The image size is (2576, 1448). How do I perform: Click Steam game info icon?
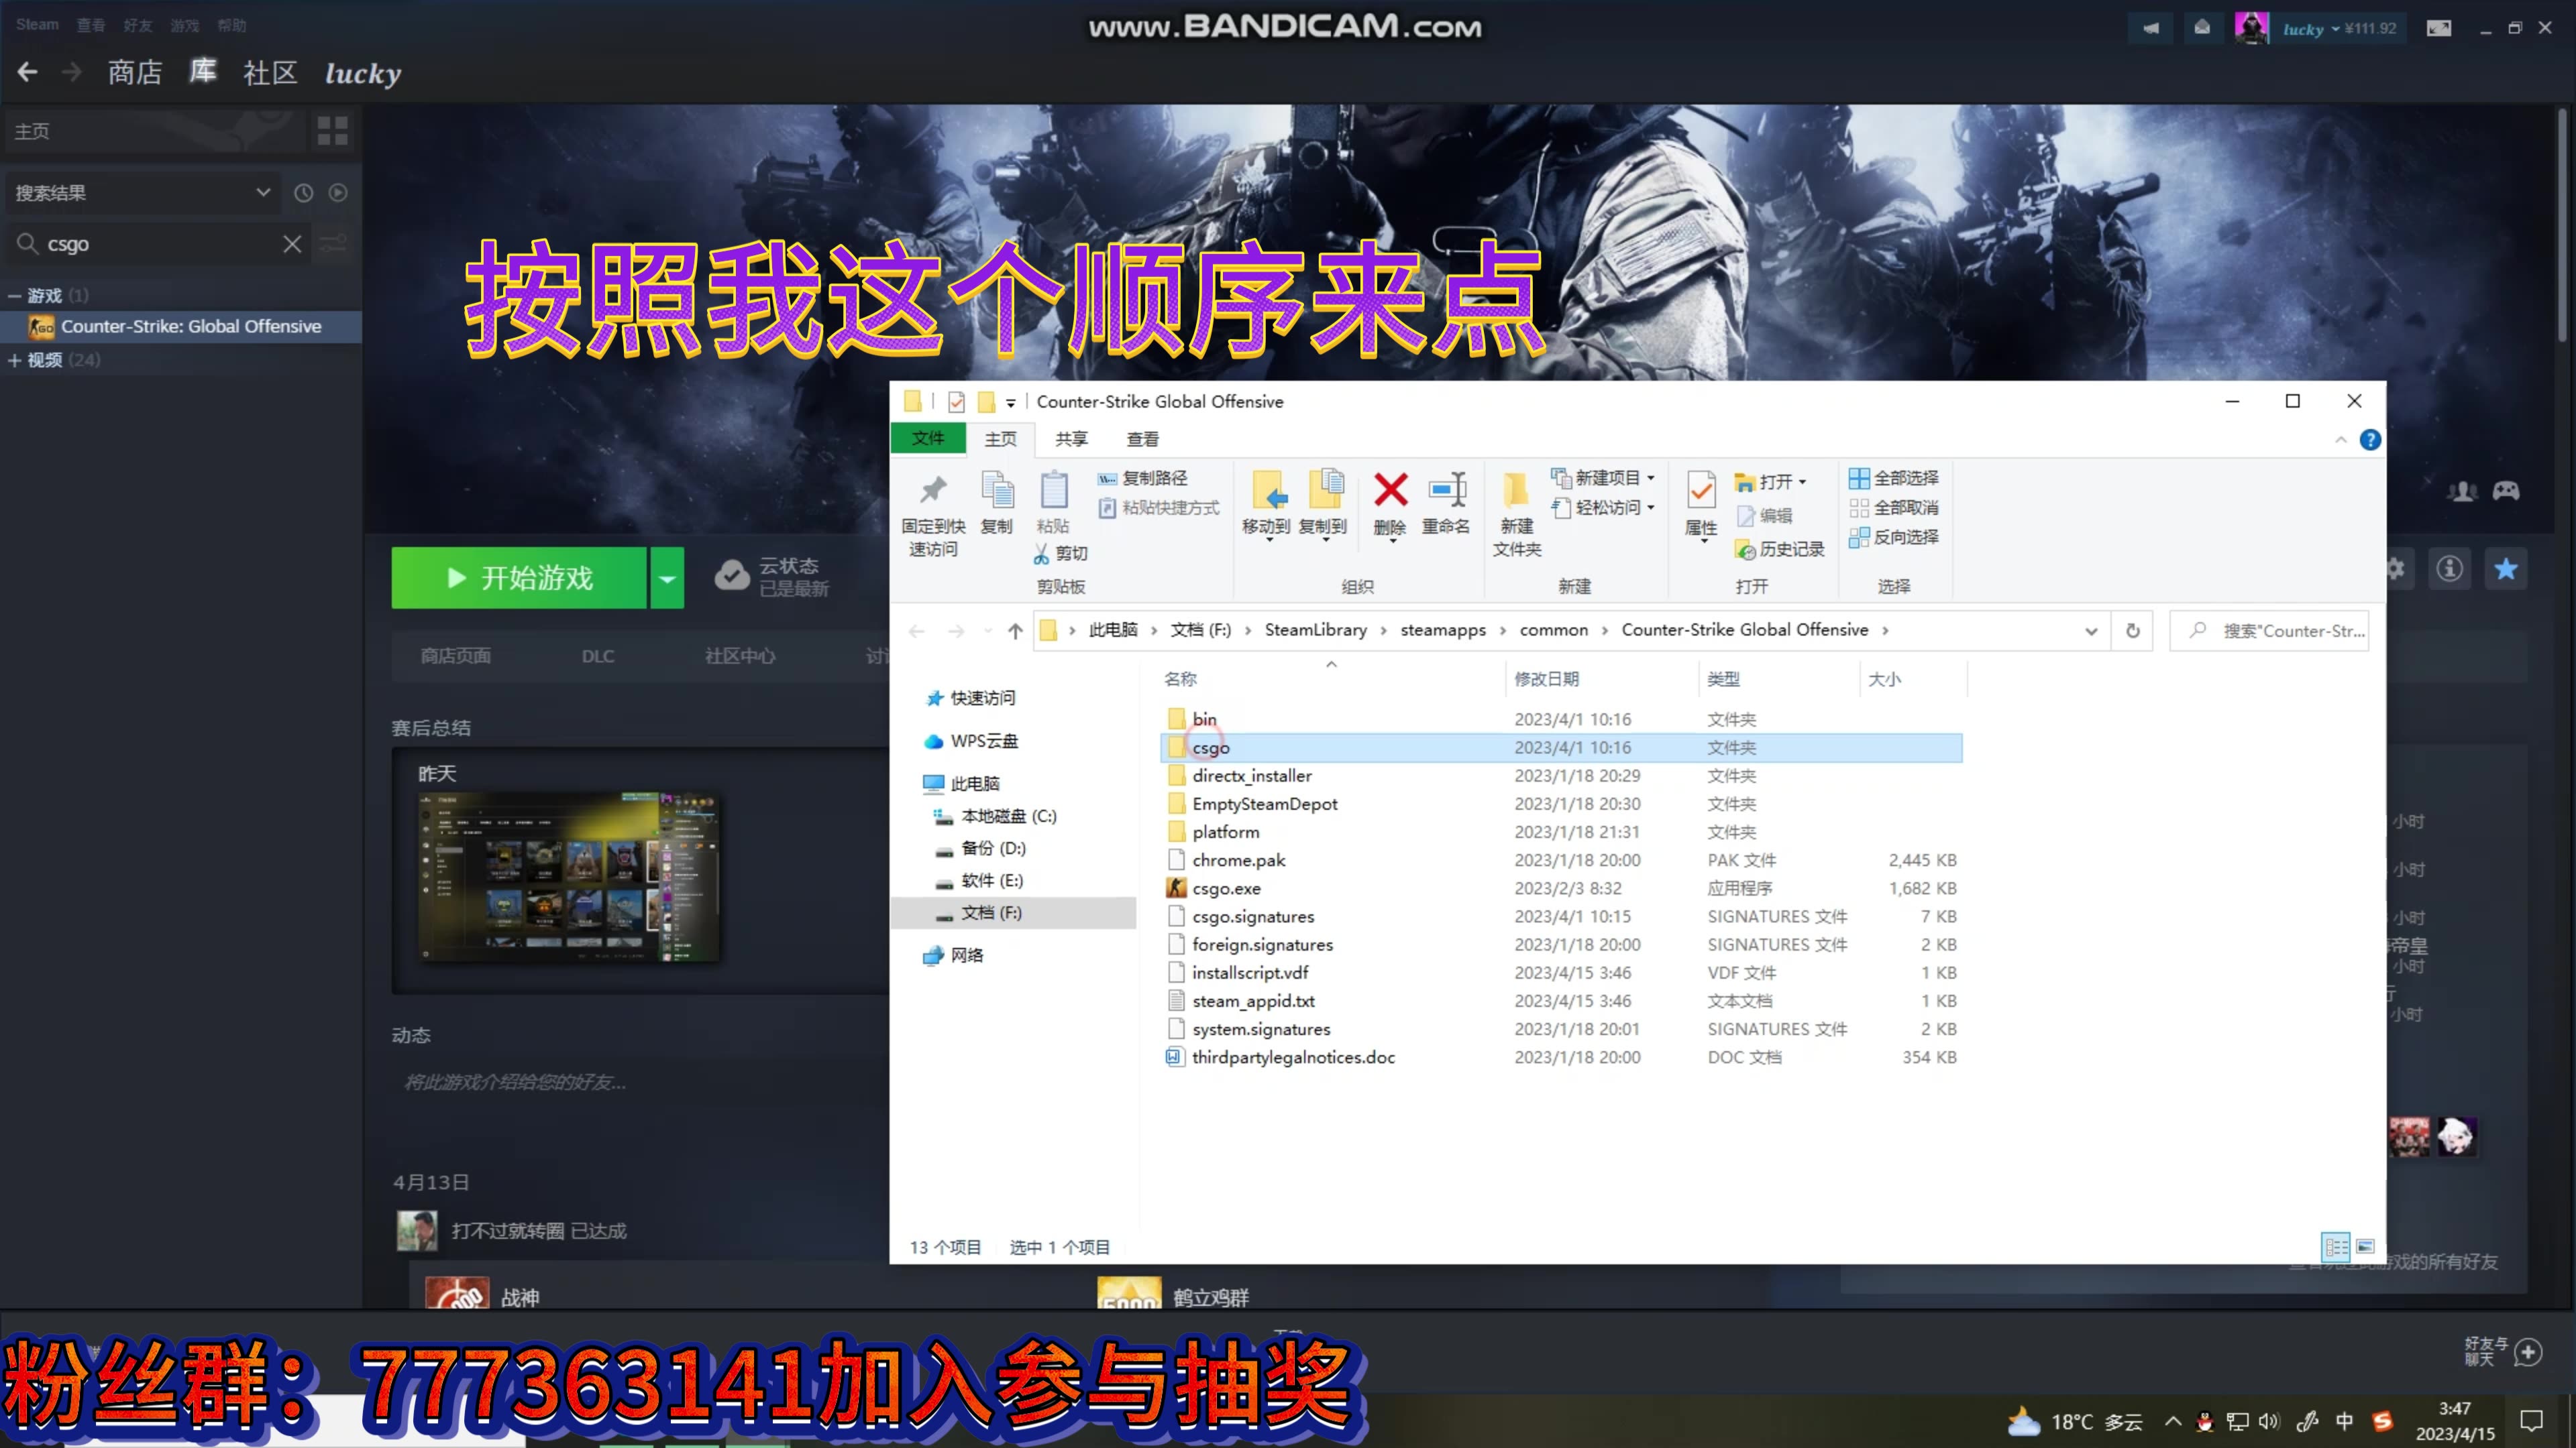point(2450,570)
